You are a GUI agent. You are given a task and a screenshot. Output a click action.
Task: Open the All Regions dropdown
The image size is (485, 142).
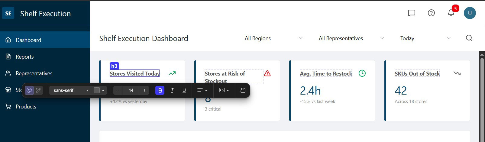coord(273,38)
